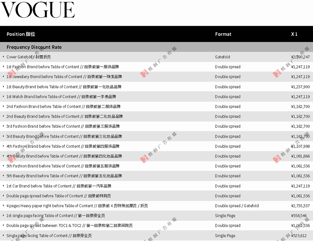The width and height of the screenshot is (313, 241).
Task: Select 'Double page spread between TOC1 & TOC2' row
Action: coord(156,226)
